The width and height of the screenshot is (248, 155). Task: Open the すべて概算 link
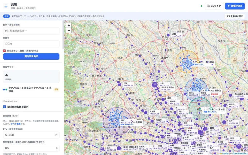(16, 124)
